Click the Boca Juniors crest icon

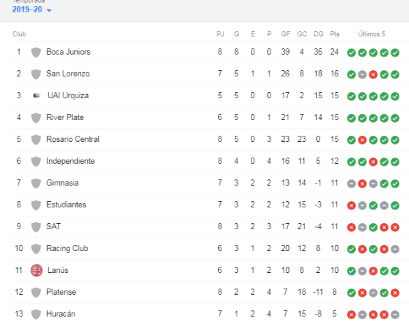pos(36,52)
